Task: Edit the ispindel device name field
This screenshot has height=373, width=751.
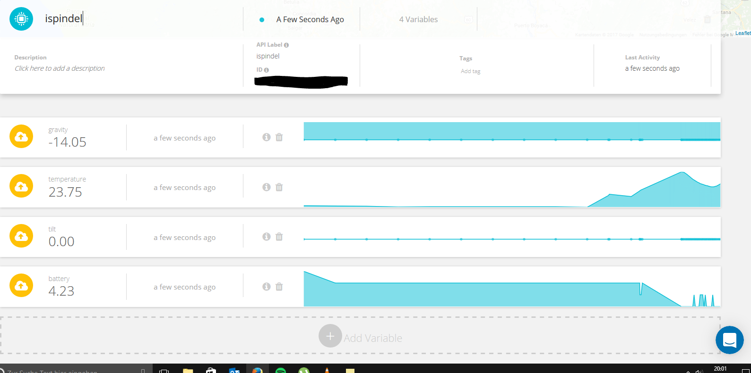Action: pyautogui.click(x=64, y=18)
